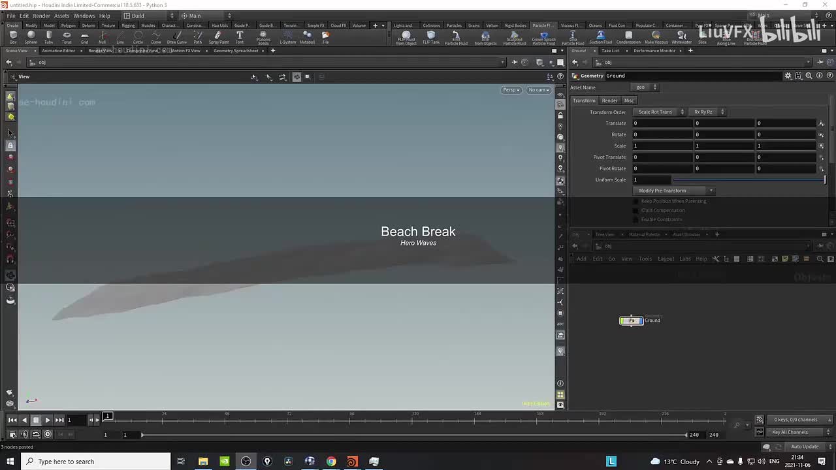Select the Font shelf tool
The image size is (836, 470).
(240, 37)
